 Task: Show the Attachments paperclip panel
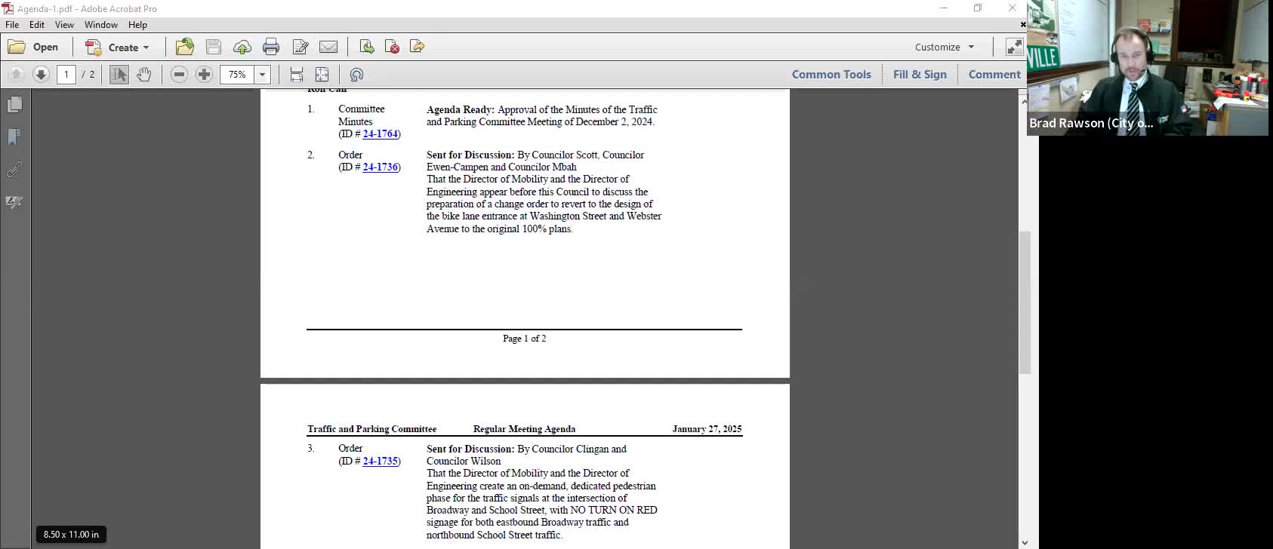click(14, 170)
